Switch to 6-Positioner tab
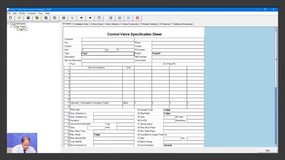 pos(165,24)
